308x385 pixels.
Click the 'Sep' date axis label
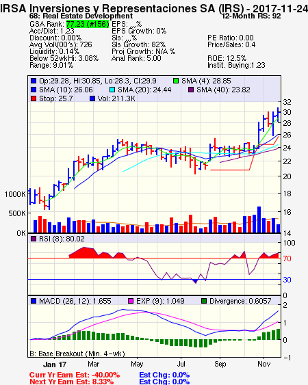point(220,364)
